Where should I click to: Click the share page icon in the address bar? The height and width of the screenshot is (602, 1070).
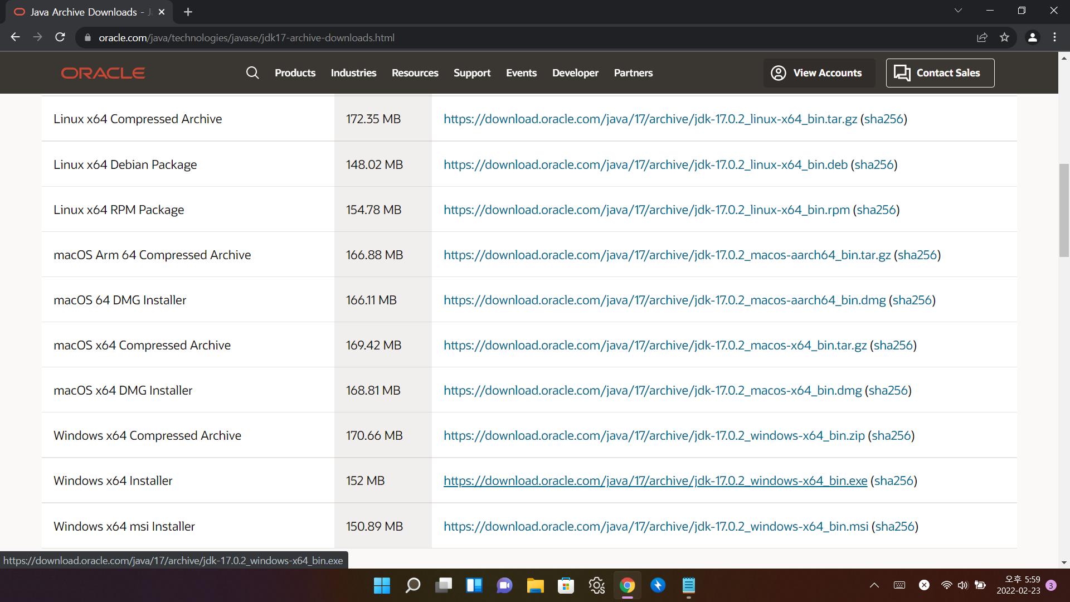tap(982, 37)
